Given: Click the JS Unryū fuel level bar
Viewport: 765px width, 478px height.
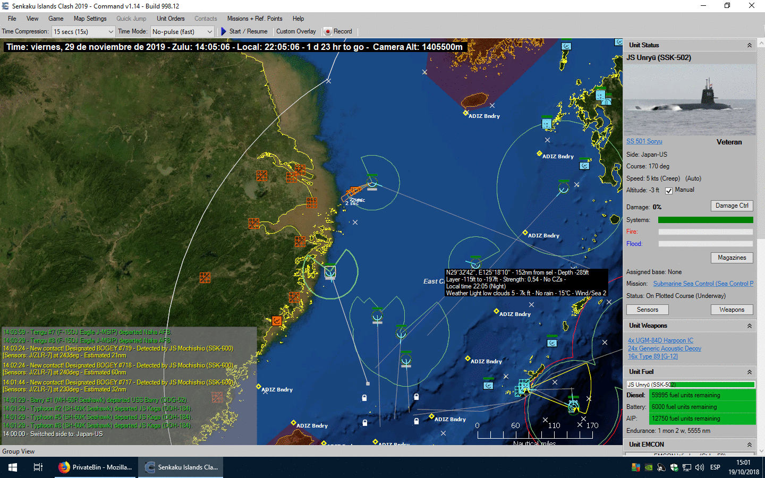Looking at the screenshot, I should (x=691, y=385).
